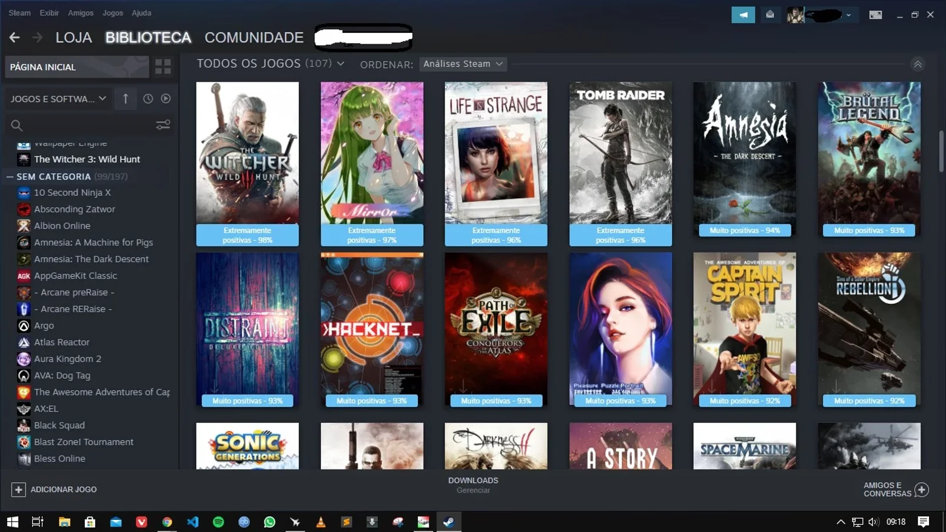Open Google Chrome from the taskbar
The height and width of the screenshot is (532, 946).
[x=167, y=522]
